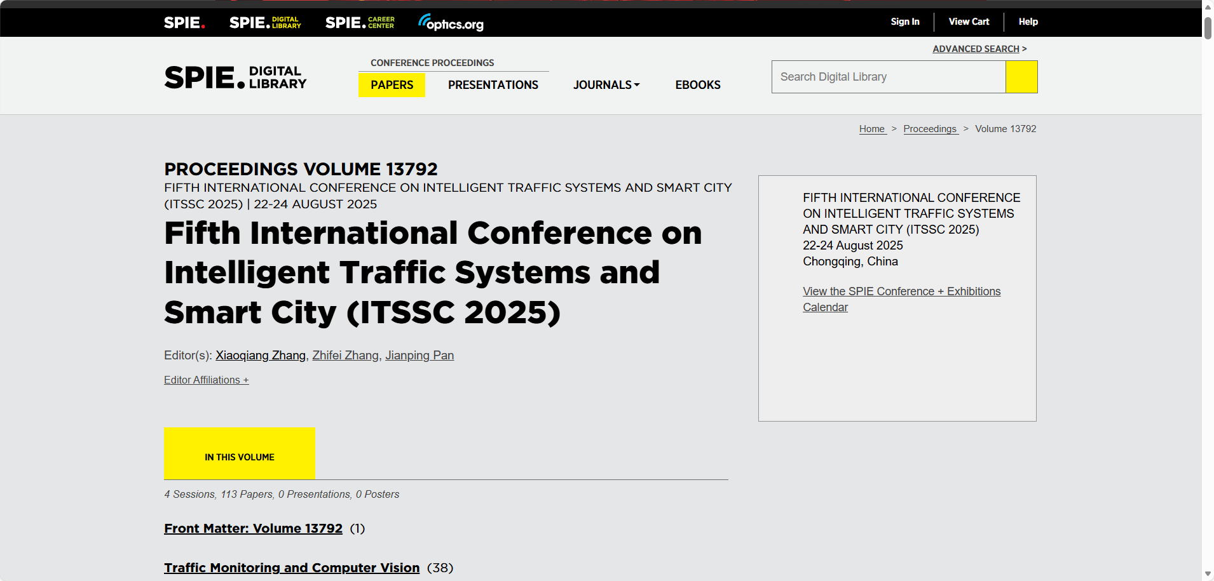The height and width of the screenshot is (581, 1214).
Task: Open SPIE Career Center logo link
Action: click(360, 23)
